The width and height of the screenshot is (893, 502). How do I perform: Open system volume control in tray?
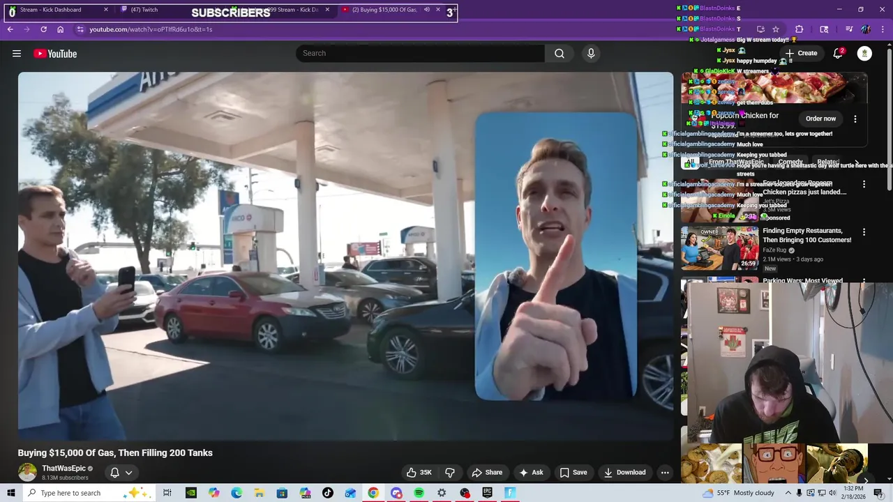[832, 493]
